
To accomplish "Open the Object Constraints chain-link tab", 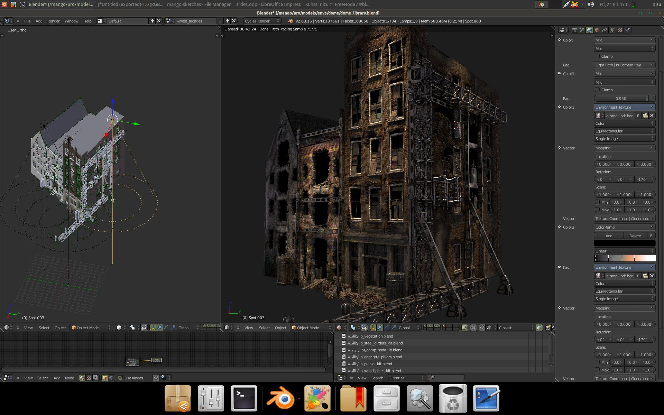I will click(605, 30).
